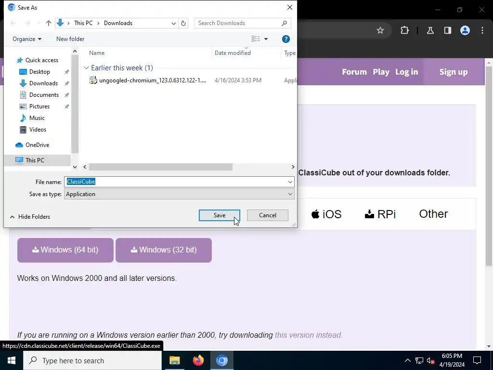This screenshot has height=370, width=493.
Task: Open Windows Start menu
Action: click(12, 360)
